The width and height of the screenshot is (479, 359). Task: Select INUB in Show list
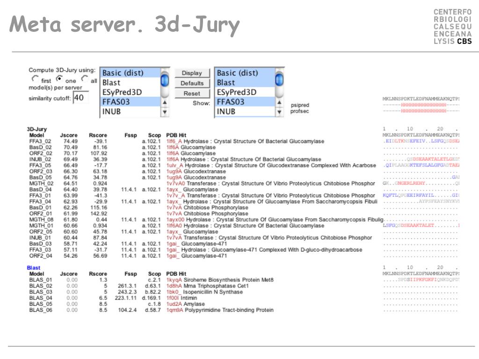pos(245,112)
